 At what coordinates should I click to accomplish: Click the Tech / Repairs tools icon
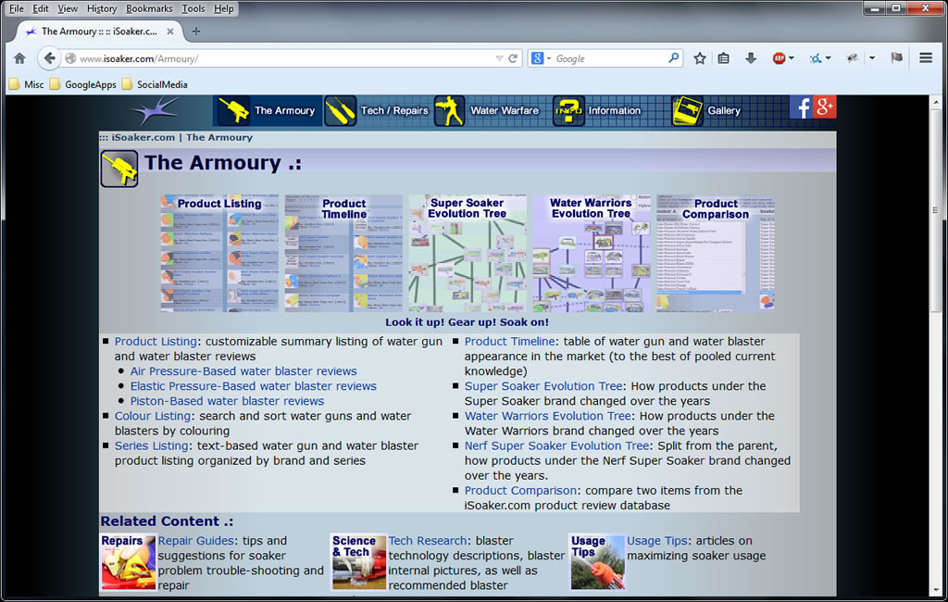coord(340,111)
